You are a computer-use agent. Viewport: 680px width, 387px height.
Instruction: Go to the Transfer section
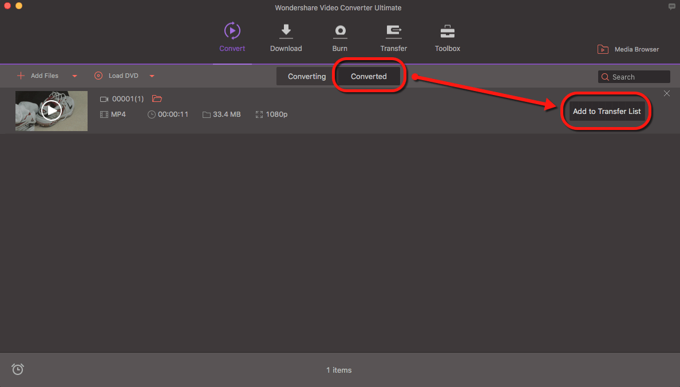394,37
